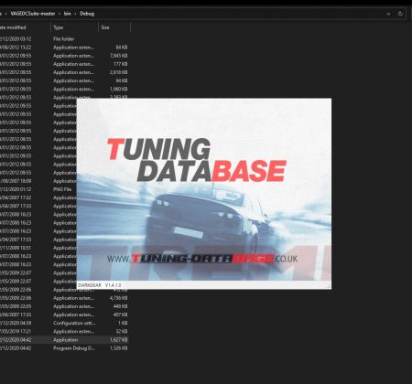Select the Application 1,627 KB row

(x=64, y=340)
